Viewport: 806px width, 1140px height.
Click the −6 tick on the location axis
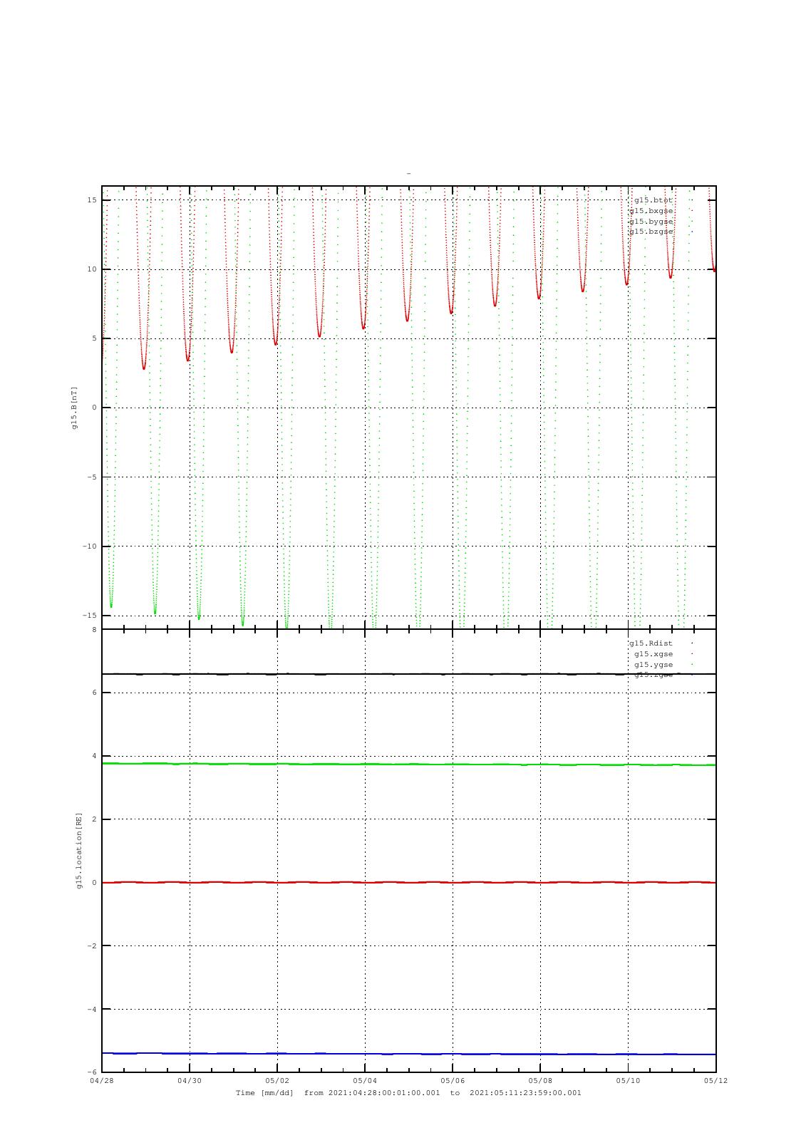point(92,1072)
